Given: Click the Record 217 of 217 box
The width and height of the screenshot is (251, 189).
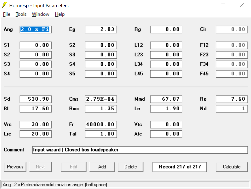Looking at the screenshot, I should coord(180,167).
